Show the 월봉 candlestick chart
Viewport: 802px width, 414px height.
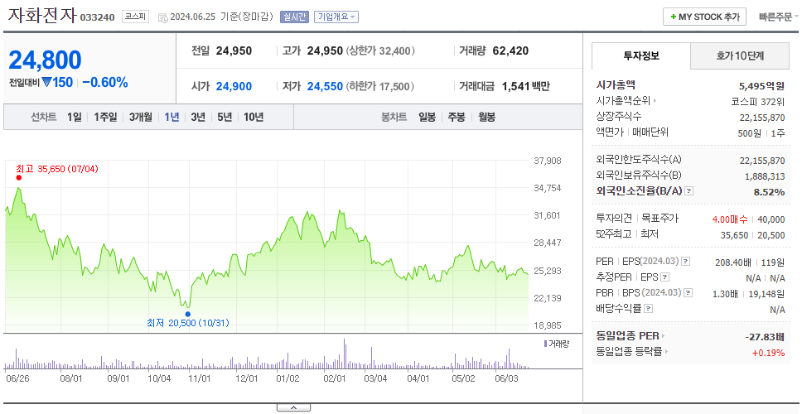(x=487, y=117)
